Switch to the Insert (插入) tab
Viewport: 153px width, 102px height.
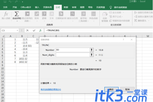point(37,7)
